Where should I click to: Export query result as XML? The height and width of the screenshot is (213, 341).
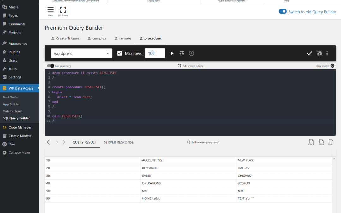(331, 142)
